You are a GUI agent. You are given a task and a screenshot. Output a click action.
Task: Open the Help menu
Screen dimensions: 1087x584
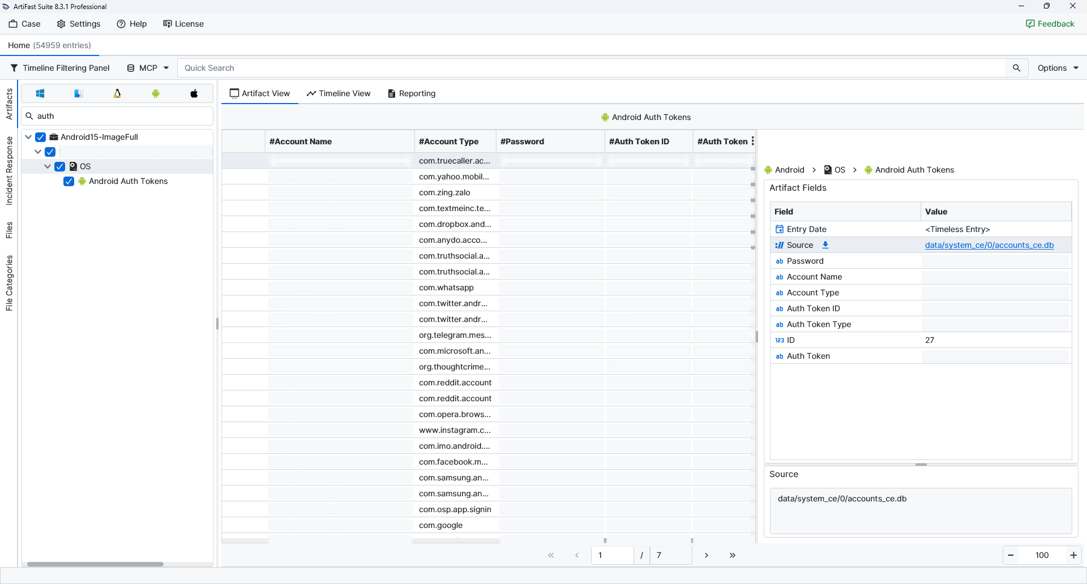(132, 24)
